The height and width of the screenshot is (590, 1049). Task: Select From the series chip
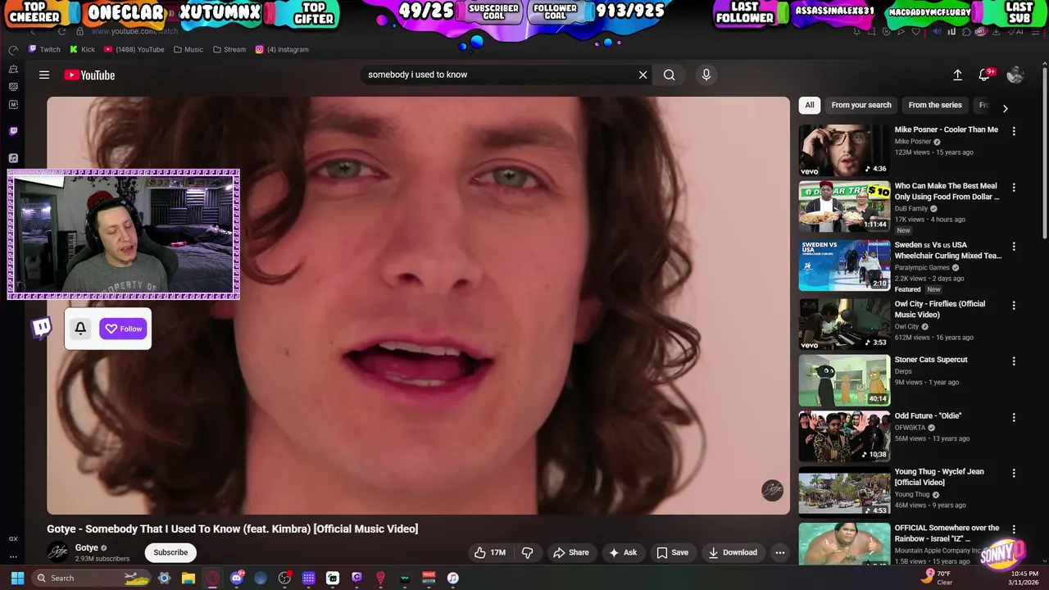[935, 105]
